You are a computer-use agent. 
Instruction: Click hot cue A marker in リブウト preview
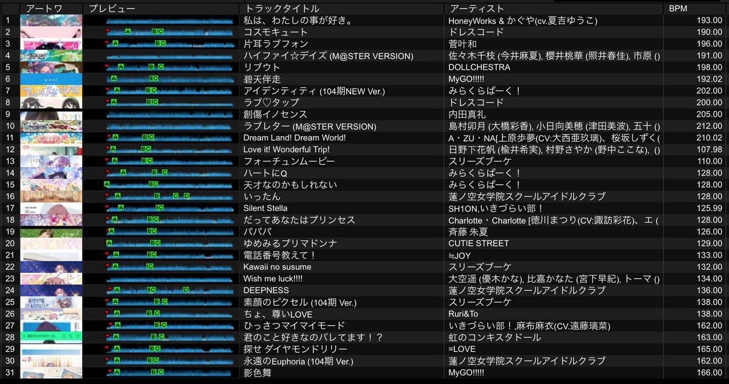(122, 67)
